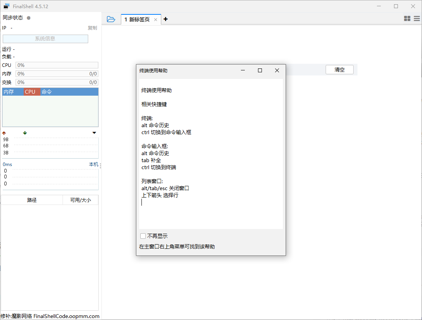The height and width of the screenshot is (320, 422).
Task: Switch to grid layout view icon
Action: pyautogui.click(x=407, y=18)
